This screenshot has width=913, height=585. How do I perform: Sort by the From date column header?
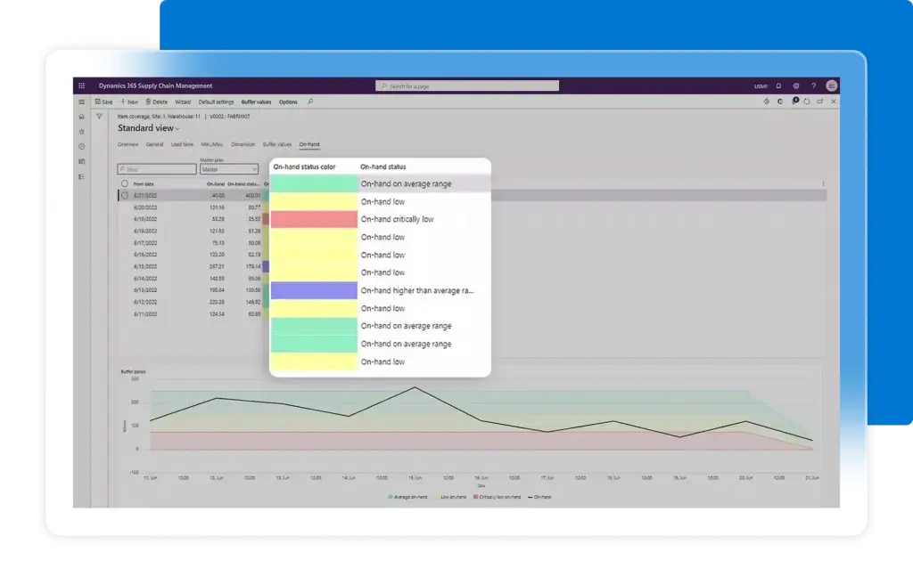[144, 183]
